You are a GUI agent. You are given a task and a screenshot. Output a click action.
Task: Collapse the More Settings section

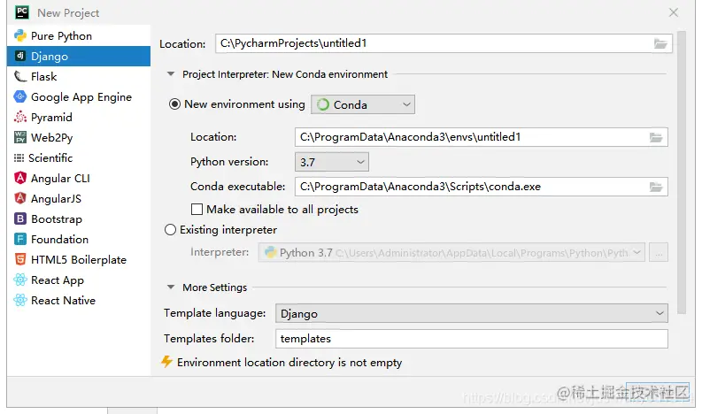point(171,287)
